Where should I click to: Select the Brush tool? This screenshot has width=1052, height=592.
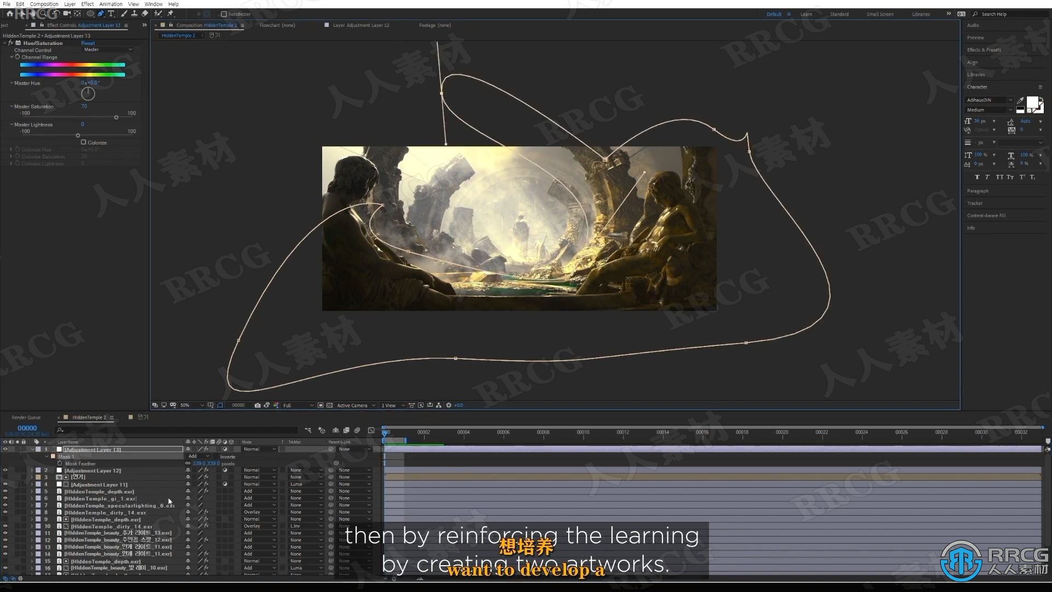pos(124,14)
